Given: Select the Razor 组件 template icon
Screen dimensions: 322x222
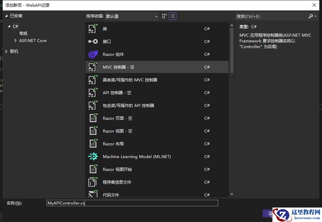Looking at the screenshot, I should (93, 54).
